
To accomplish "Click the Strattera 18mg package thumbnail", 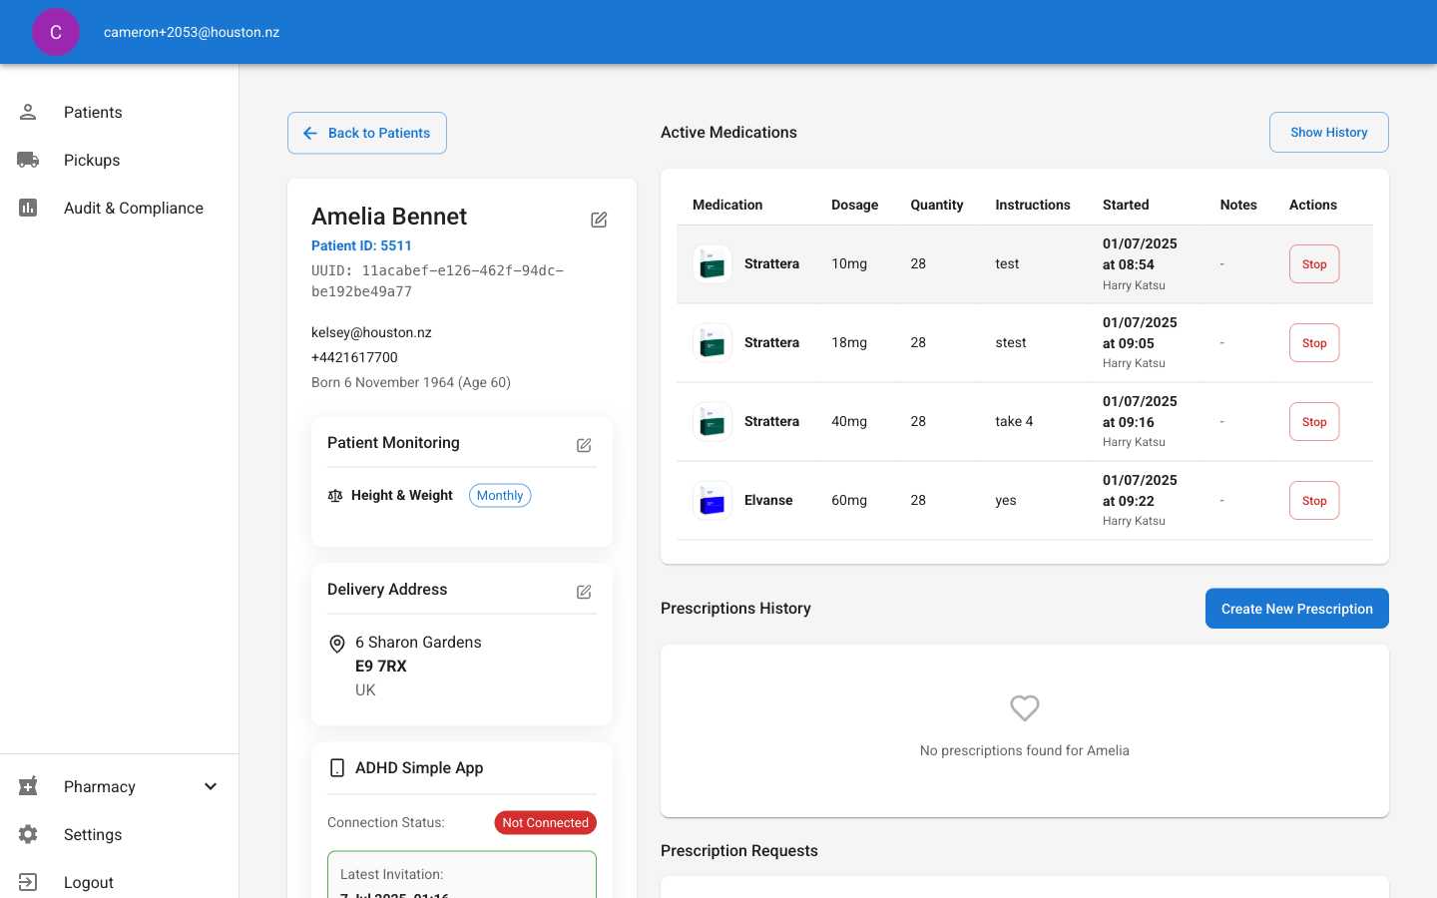I will pos(713,343).
